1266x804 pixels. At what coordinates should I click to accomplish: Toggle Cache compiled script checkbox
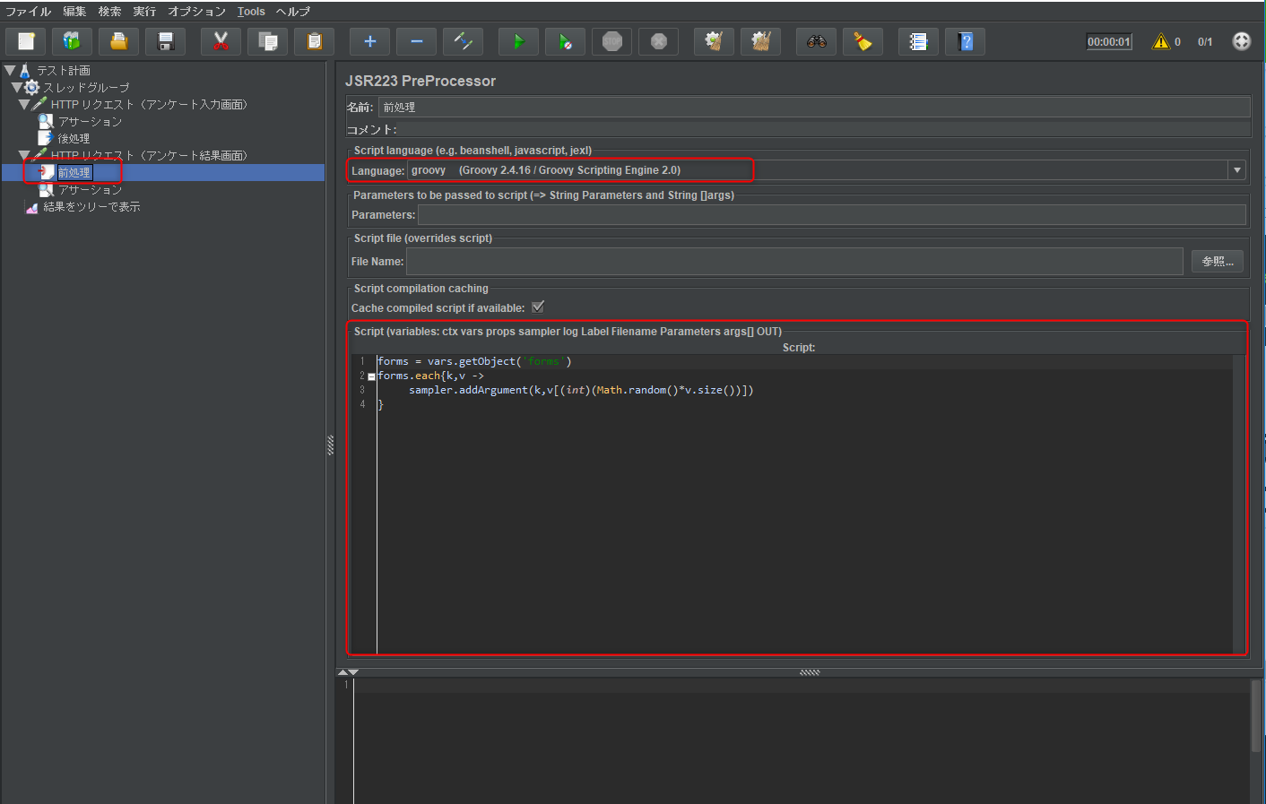click(538, 307)
